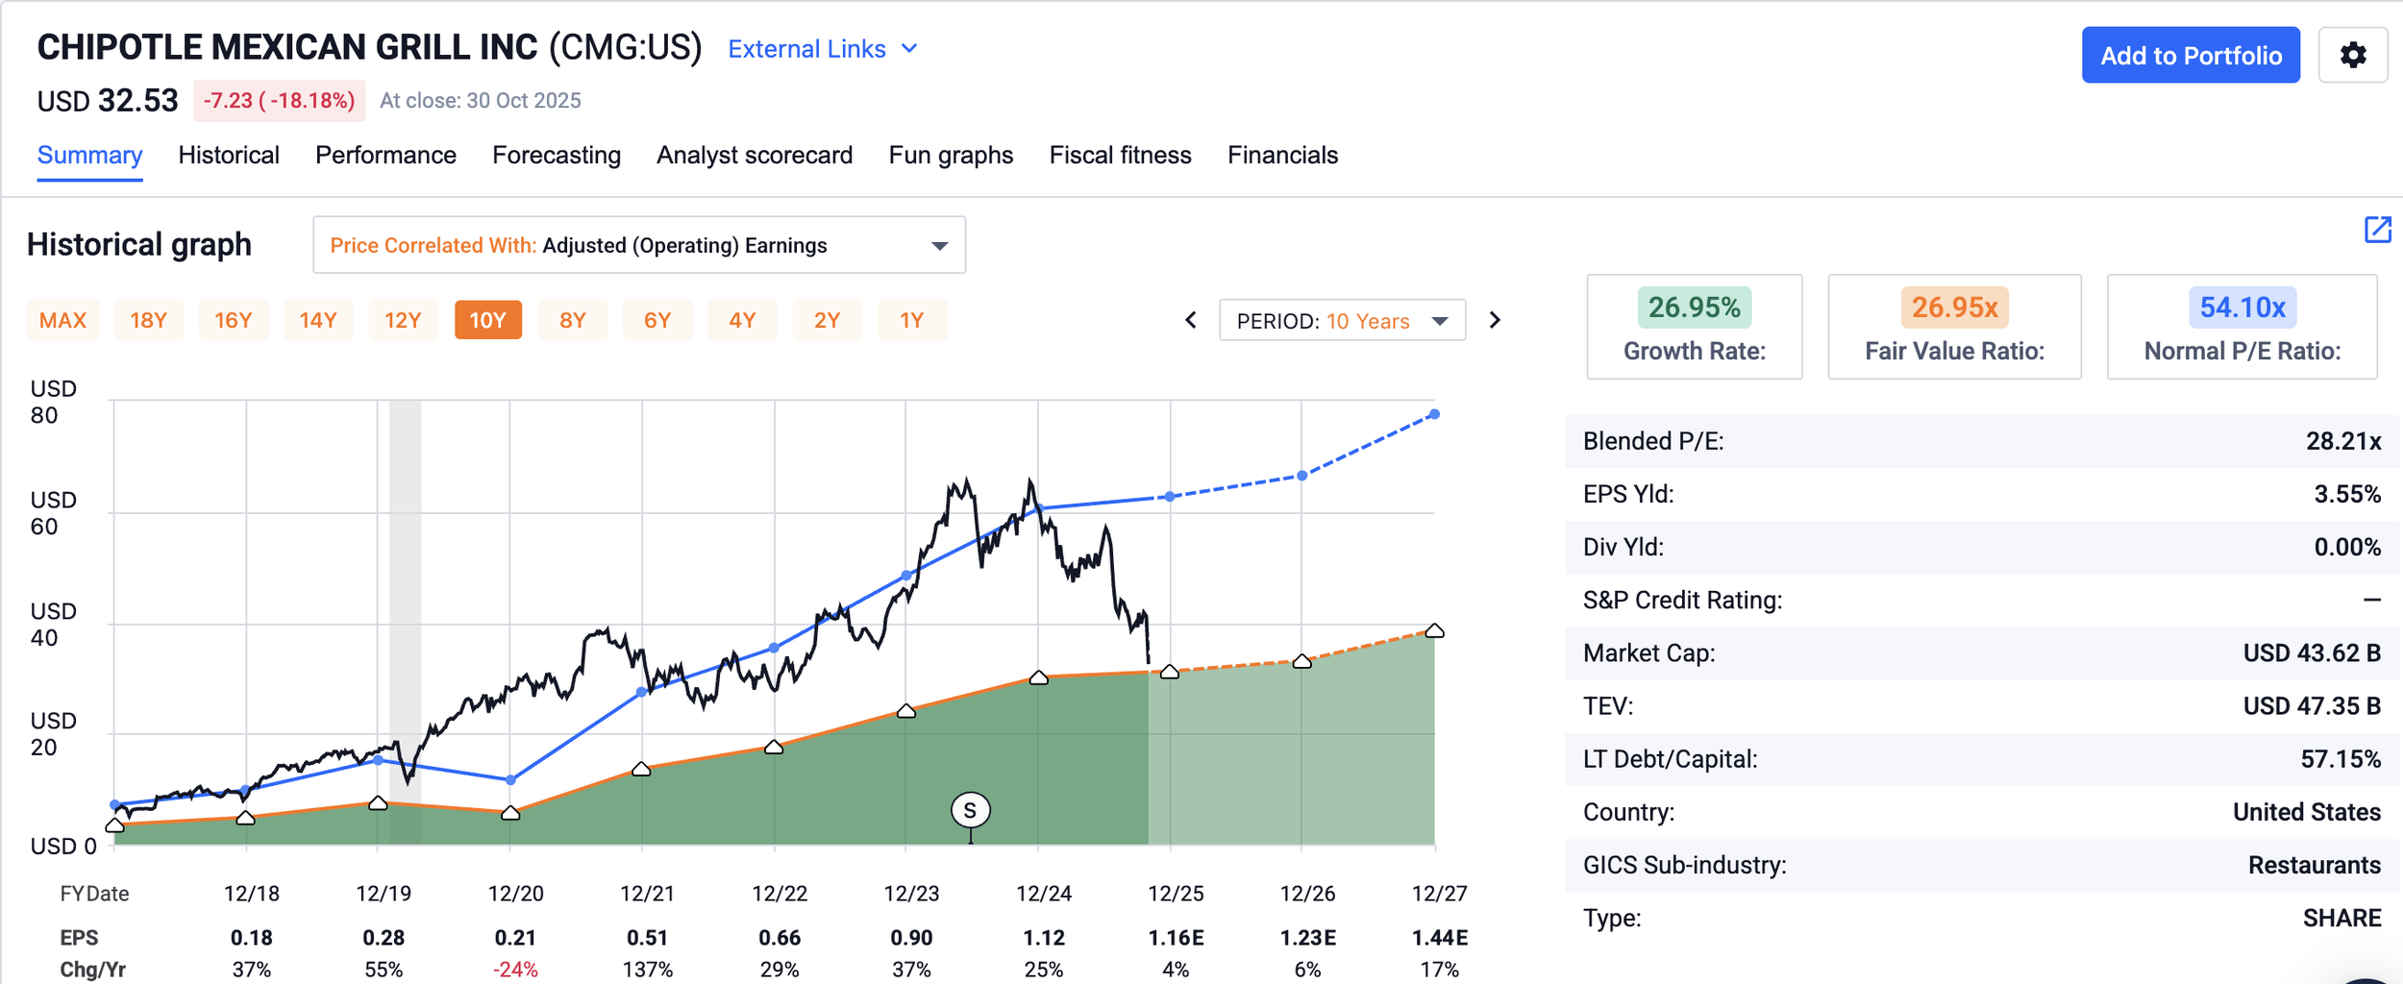
Task: Select the MAX time range
Action: (x=62, y=320)
